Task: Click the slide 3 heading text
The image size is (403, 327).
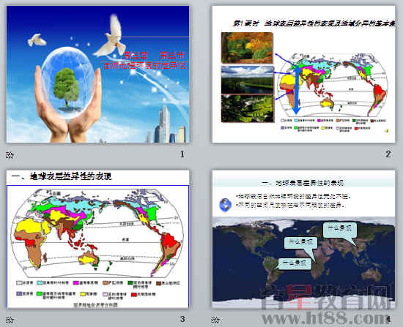Action: [x=62, y=176]
